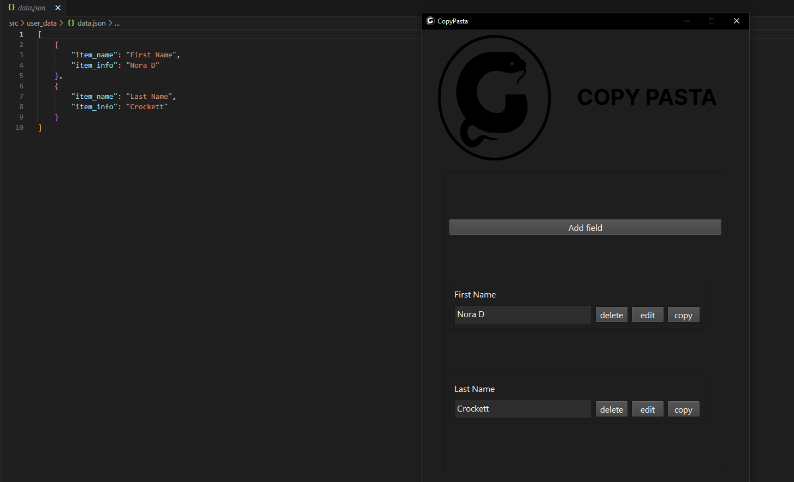The width and height of the screenshot is (794, 482).
Task: Click the closing bracket on line 10
Action: [40, 127]
